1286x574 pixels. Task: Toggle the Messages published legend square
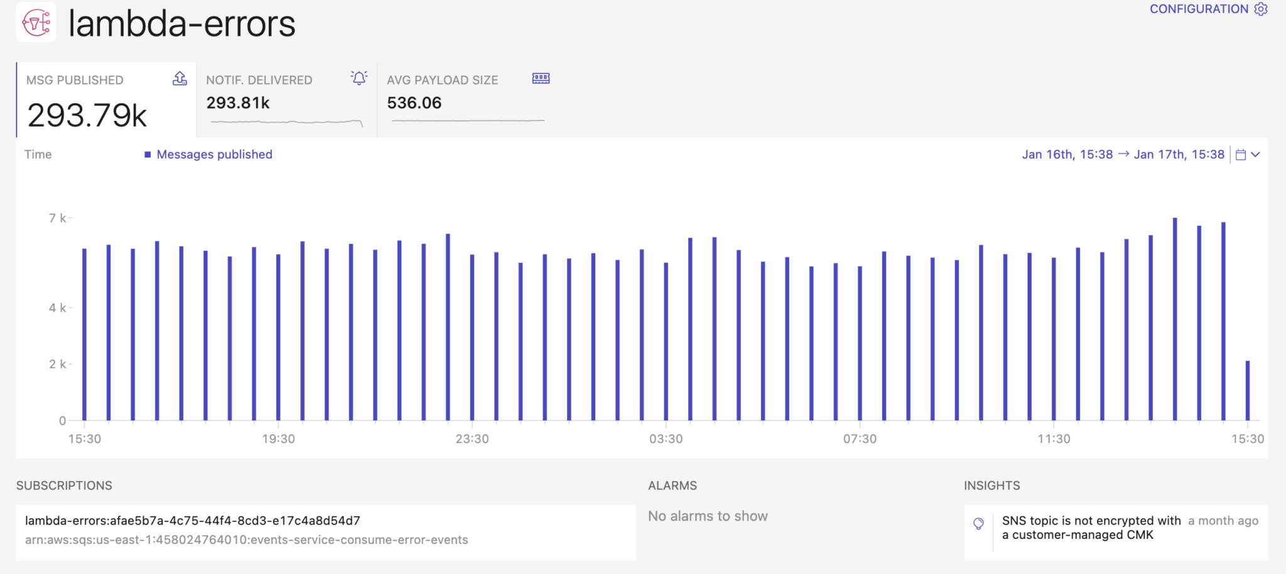pyautogui.click(x=148, y=155)
